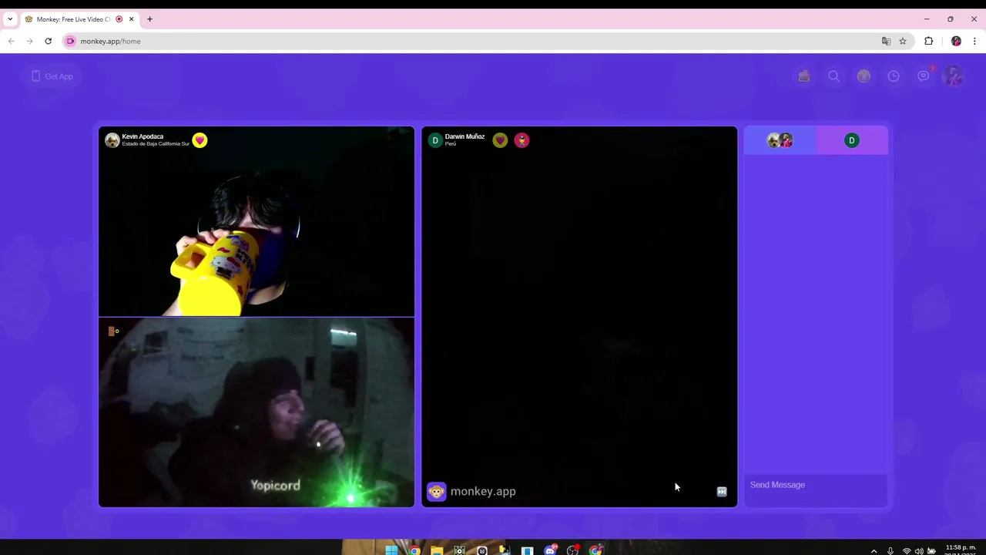Open the messages chat bubble icon
The height and width of the screenshot is (555, 986).
coord(923,76)
